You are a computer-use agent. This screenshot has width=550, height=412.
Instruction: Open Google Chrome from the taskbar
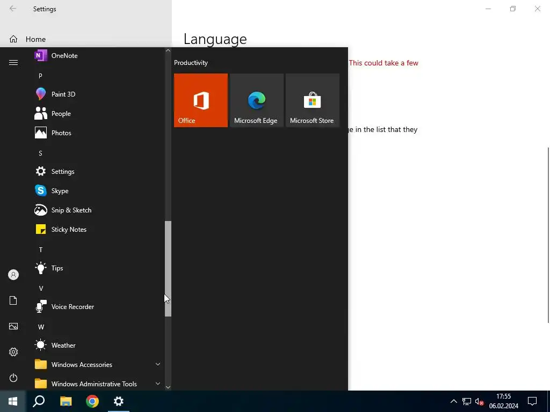tap(92, 401)
